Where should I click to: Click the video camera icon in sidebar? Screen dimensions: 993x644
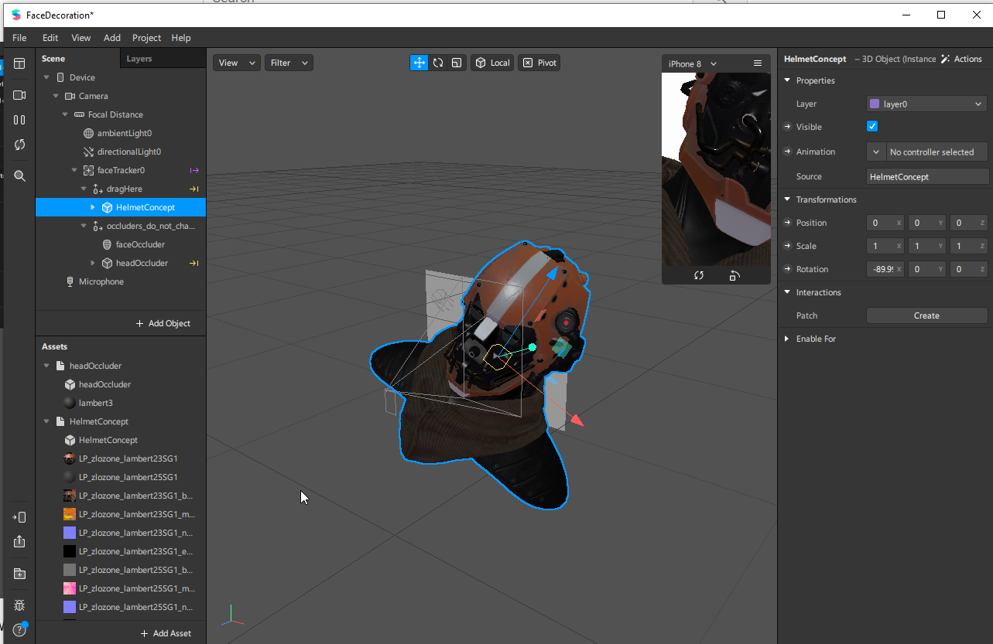19,95
